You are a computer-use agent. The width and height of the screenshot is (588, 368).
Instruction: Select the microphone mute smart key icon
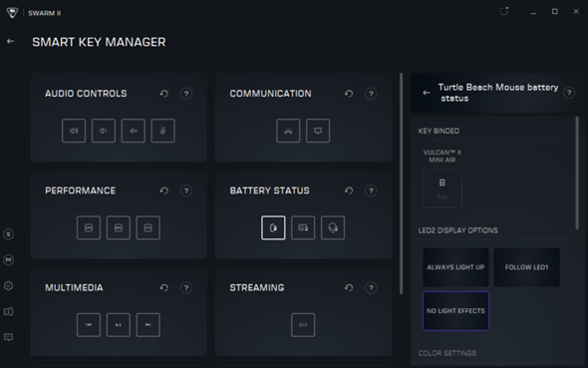pos(162,131)
